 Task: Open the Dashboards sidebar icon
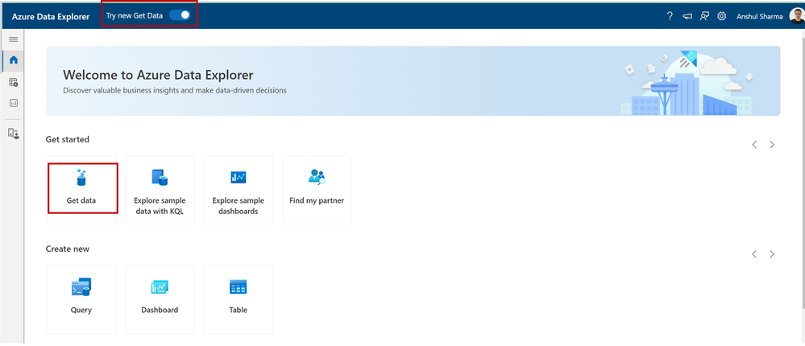coord(14,103)
